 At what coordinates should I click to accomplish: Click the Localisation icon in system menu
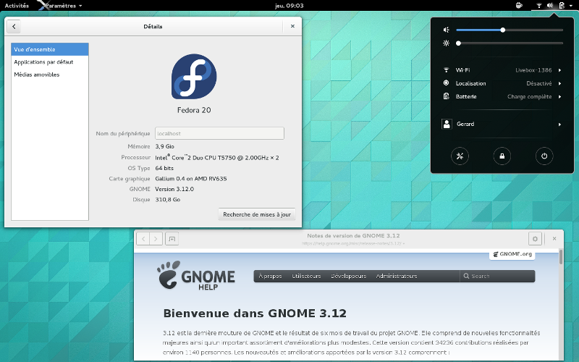coord(446,83)
